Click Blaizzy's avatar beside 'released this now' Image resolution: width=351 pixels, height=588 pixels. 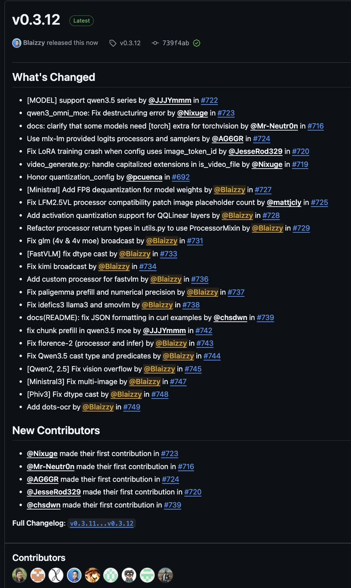[x=17, y=43]
